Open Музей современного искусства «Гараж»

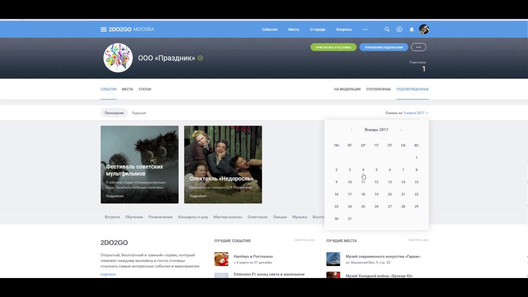383,257
